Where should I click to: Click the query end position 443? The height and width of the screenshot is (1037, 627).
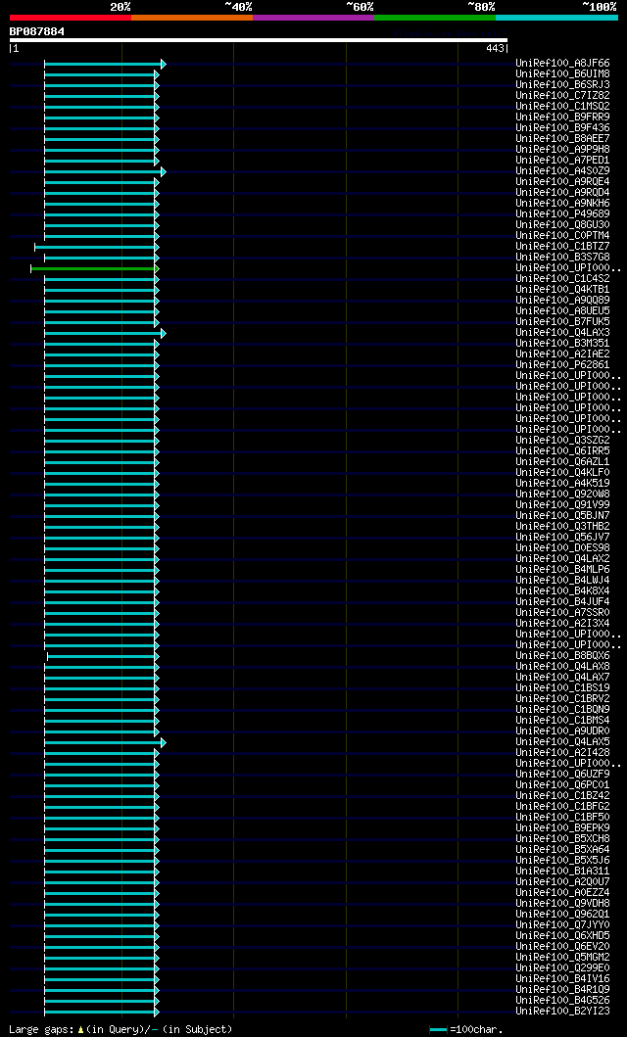pyautogui.click(x=495, y=48)
